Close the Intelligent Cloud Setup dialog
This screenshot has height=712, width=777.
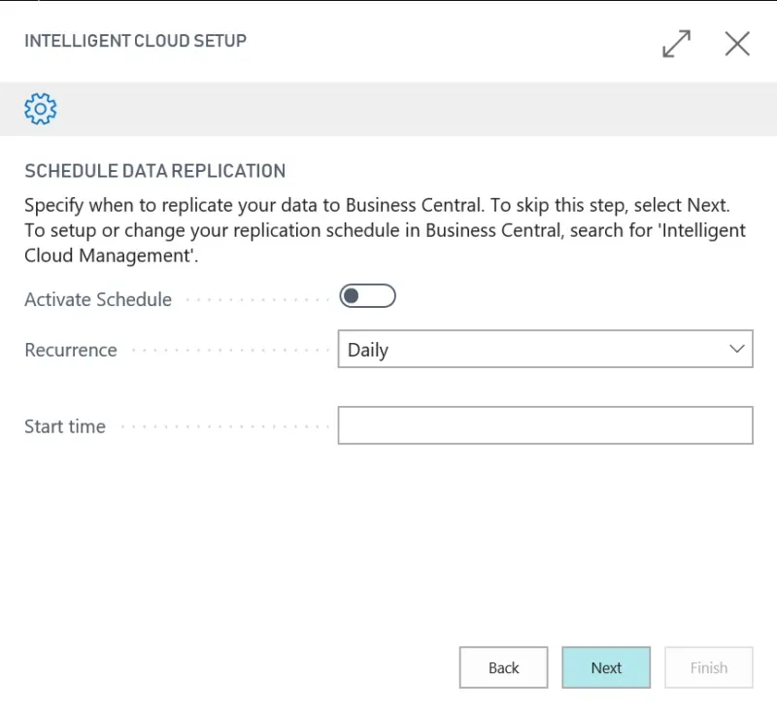[x=737, y=44]
